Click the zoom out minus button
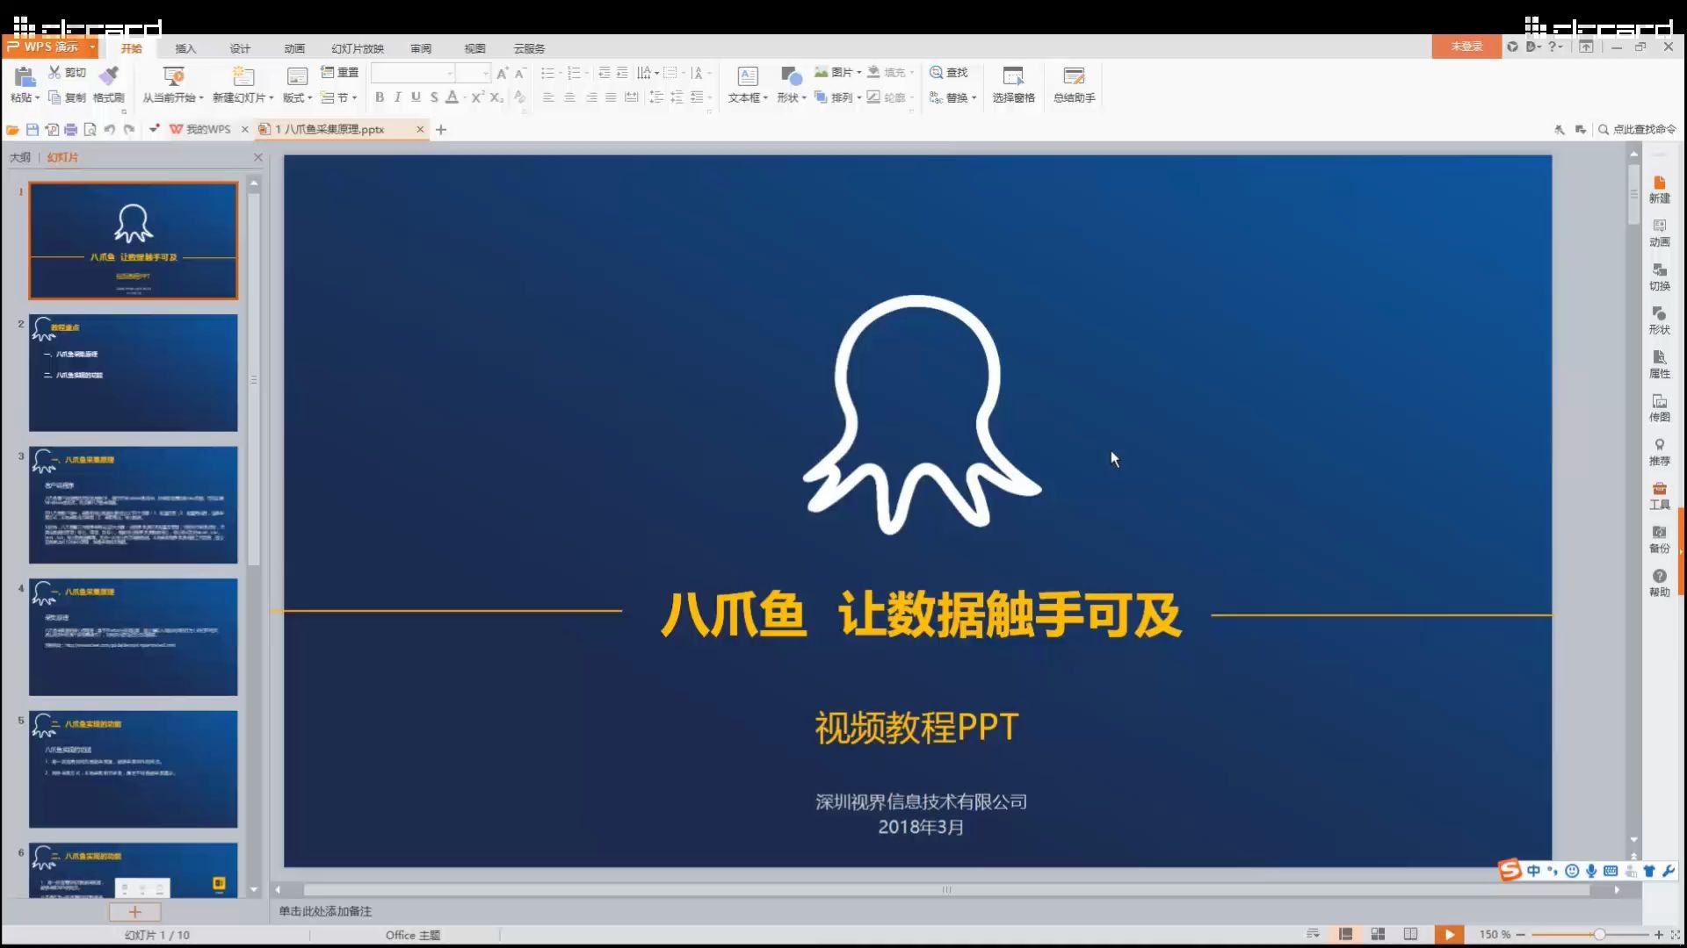The width and height of the screenshot is (1687, 948). (x=1521, y=934)
